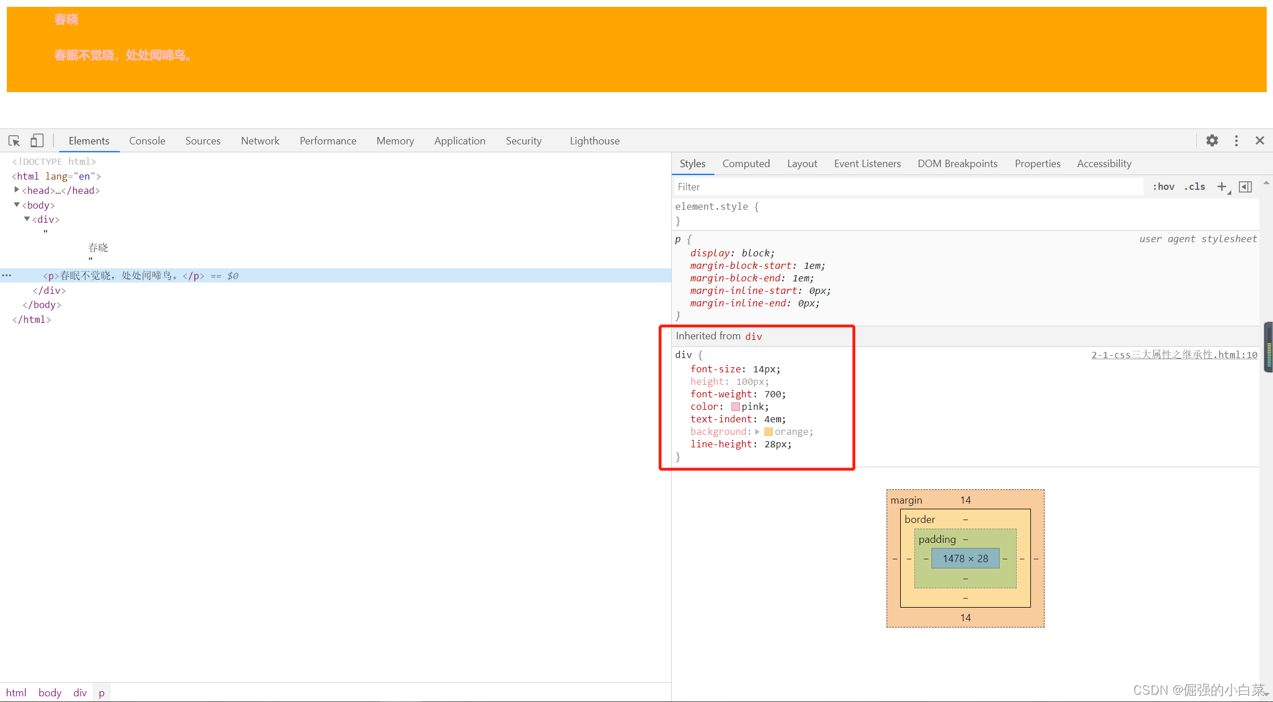This screenshot has height=702, width=1273.
Task: Switch to the Console tab
Action: [x=147, y=141]
